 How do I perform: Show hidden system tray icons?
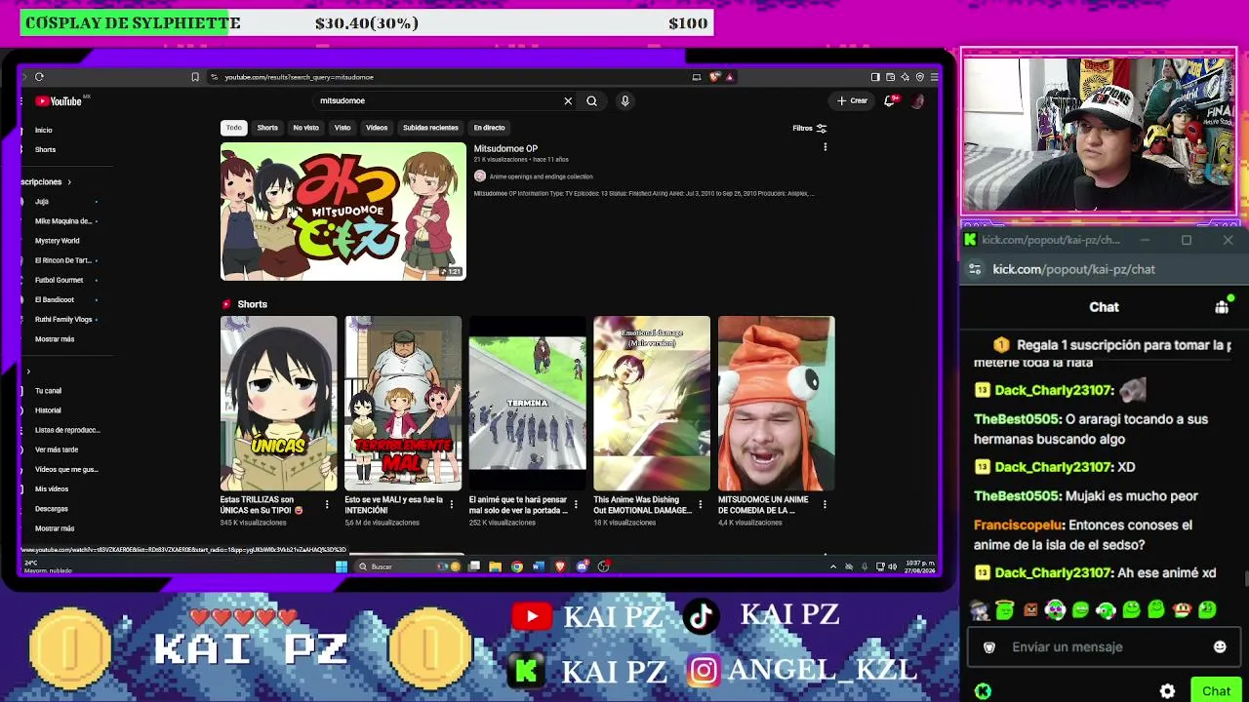tap(832, 566)
